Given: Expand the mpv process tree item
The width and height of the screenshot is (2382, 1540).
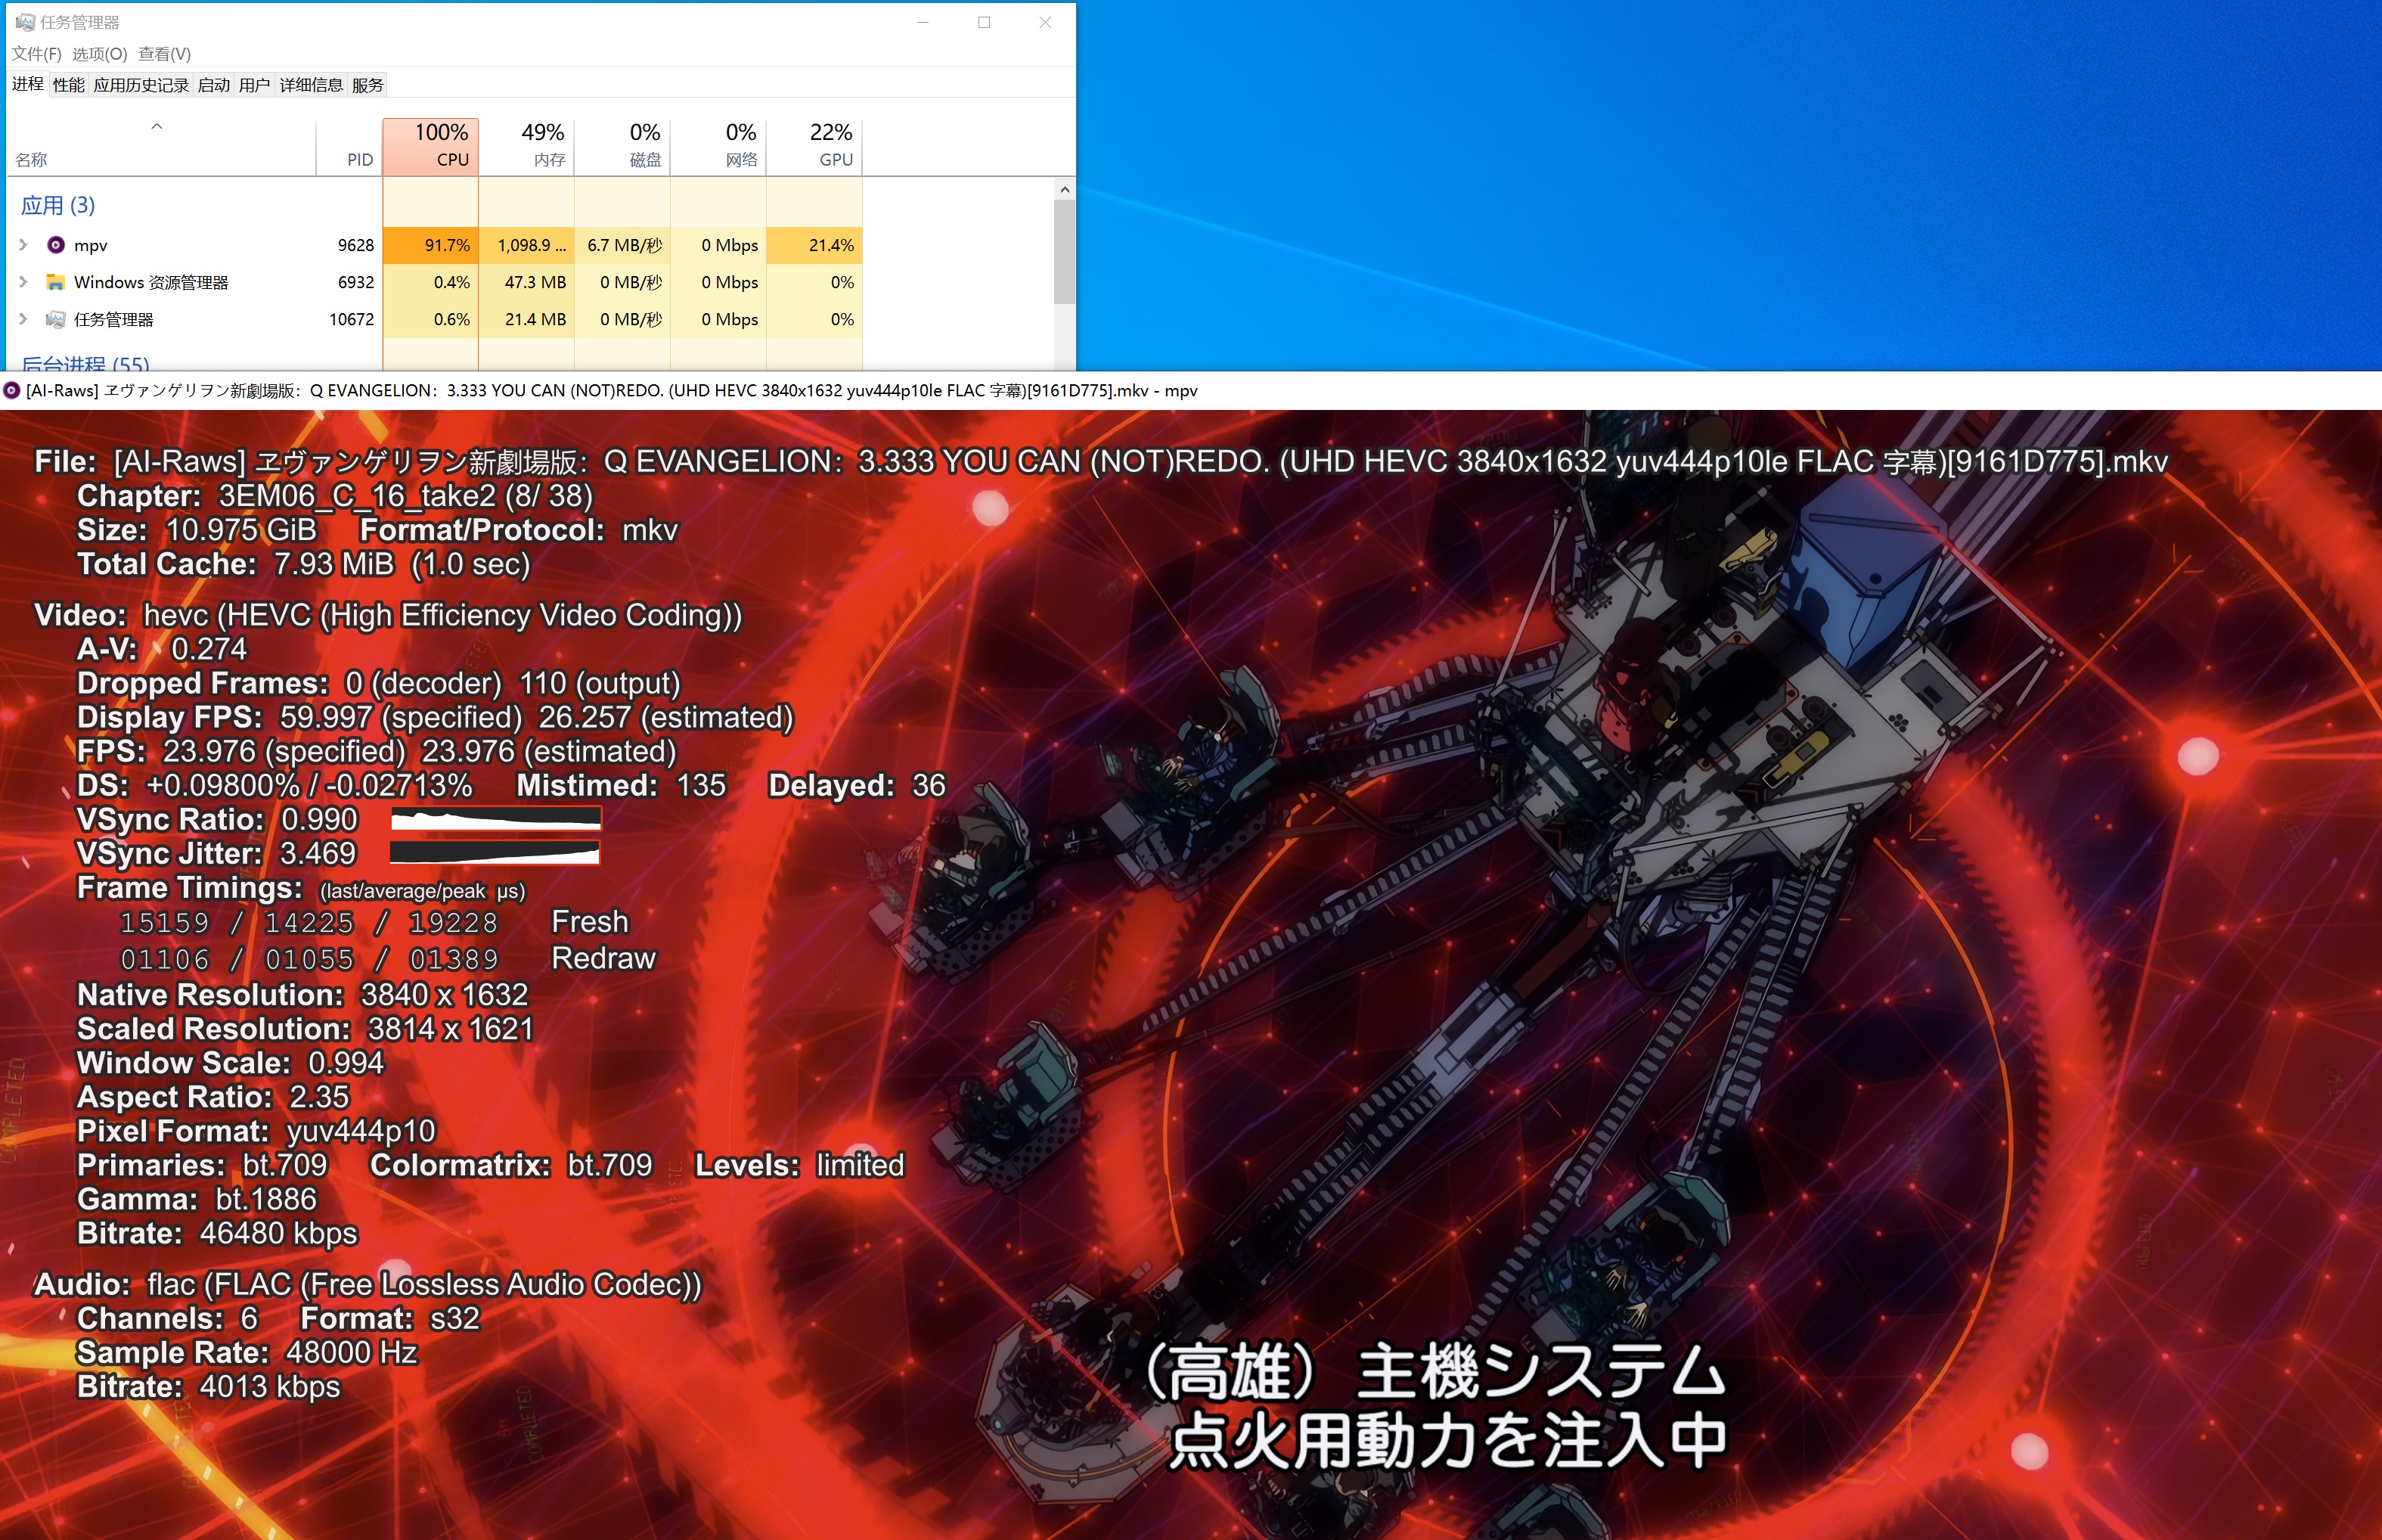Looking at the screenshot, I should click(x=23, y=245).
